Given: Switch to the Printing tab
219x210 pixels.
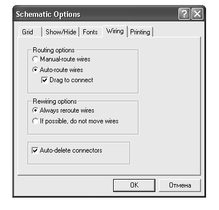Looking at the screenshot, I should [140, 32].
